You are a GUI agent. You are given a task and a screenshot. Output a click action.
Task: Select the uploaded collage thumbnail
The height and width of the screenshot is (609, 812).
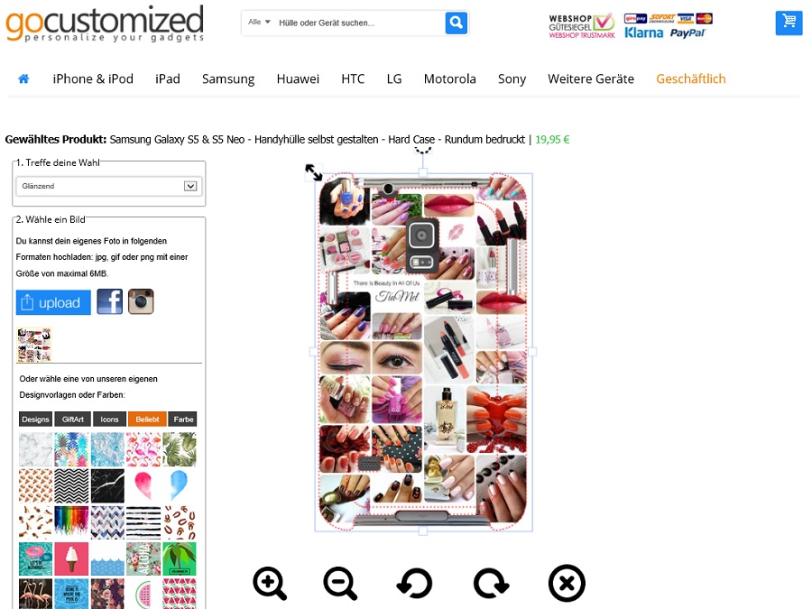tap(34, 345)
